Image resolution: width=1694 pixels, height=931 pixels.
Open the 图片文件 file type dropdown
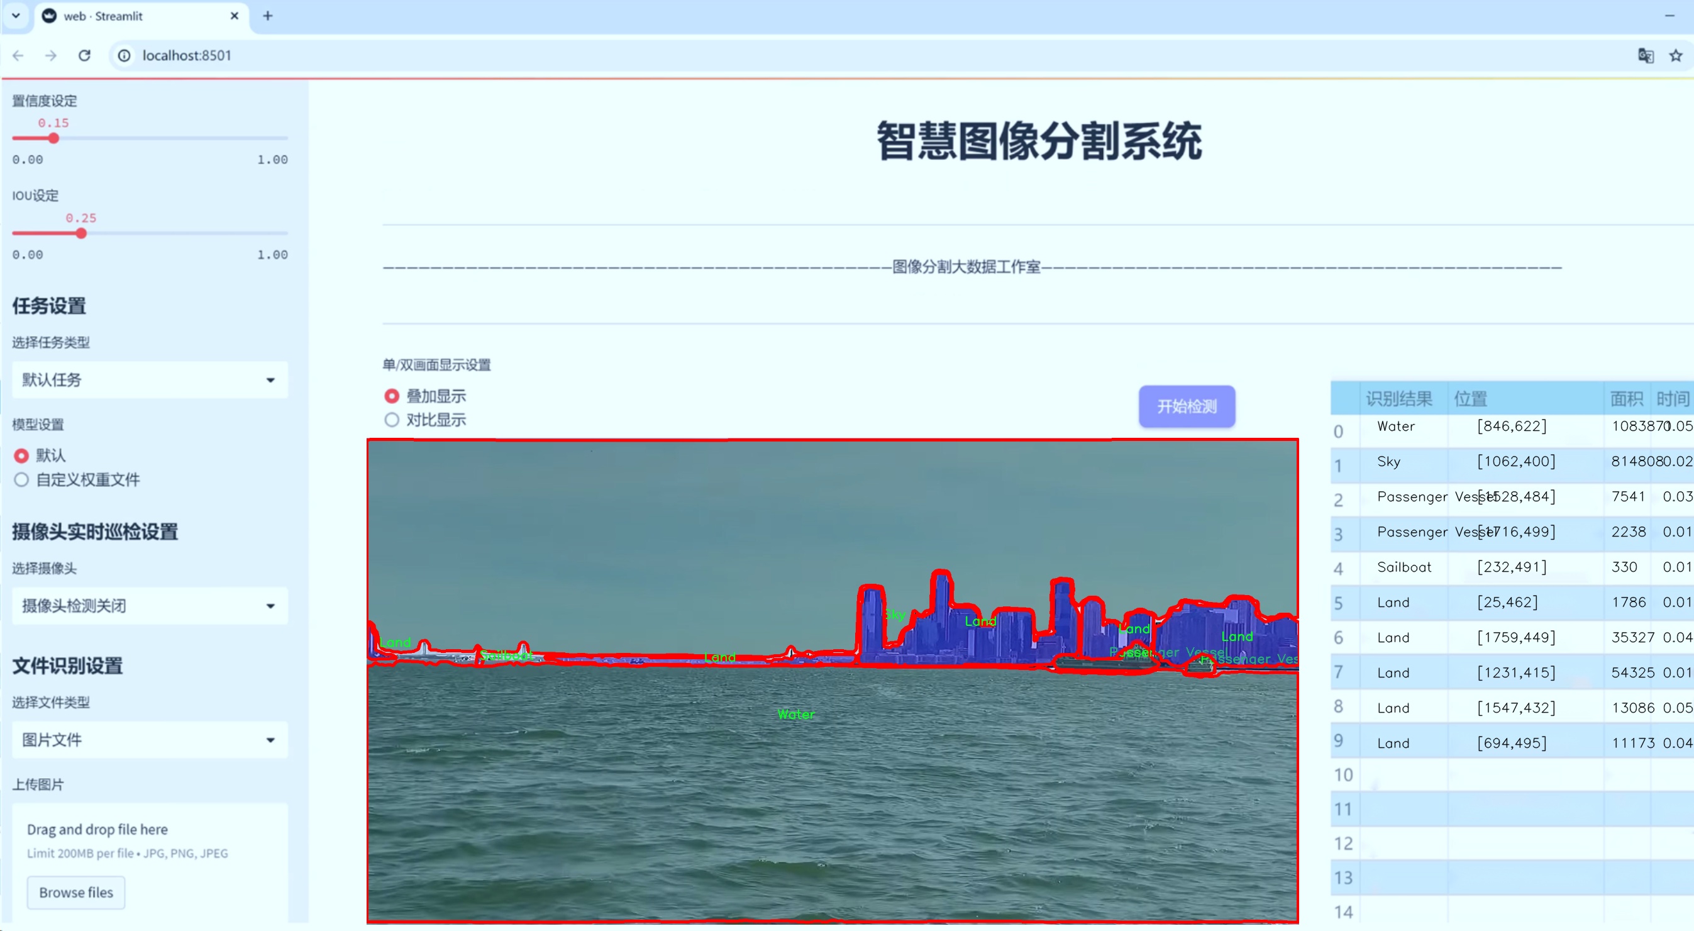point(150,740)
